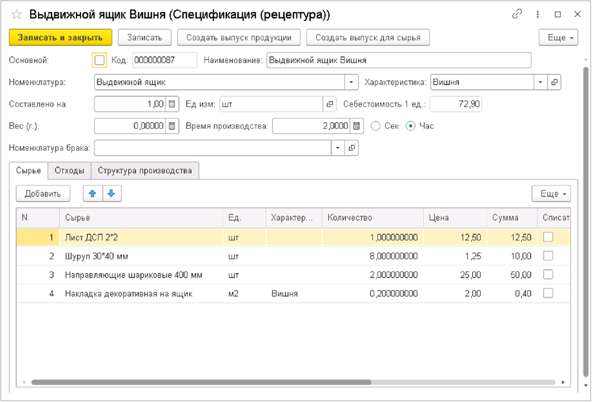The height and width of the screenshot is (402, 592).
Task: Expand the Номенклатура брака dropdown list
Action: pos(338,147)
